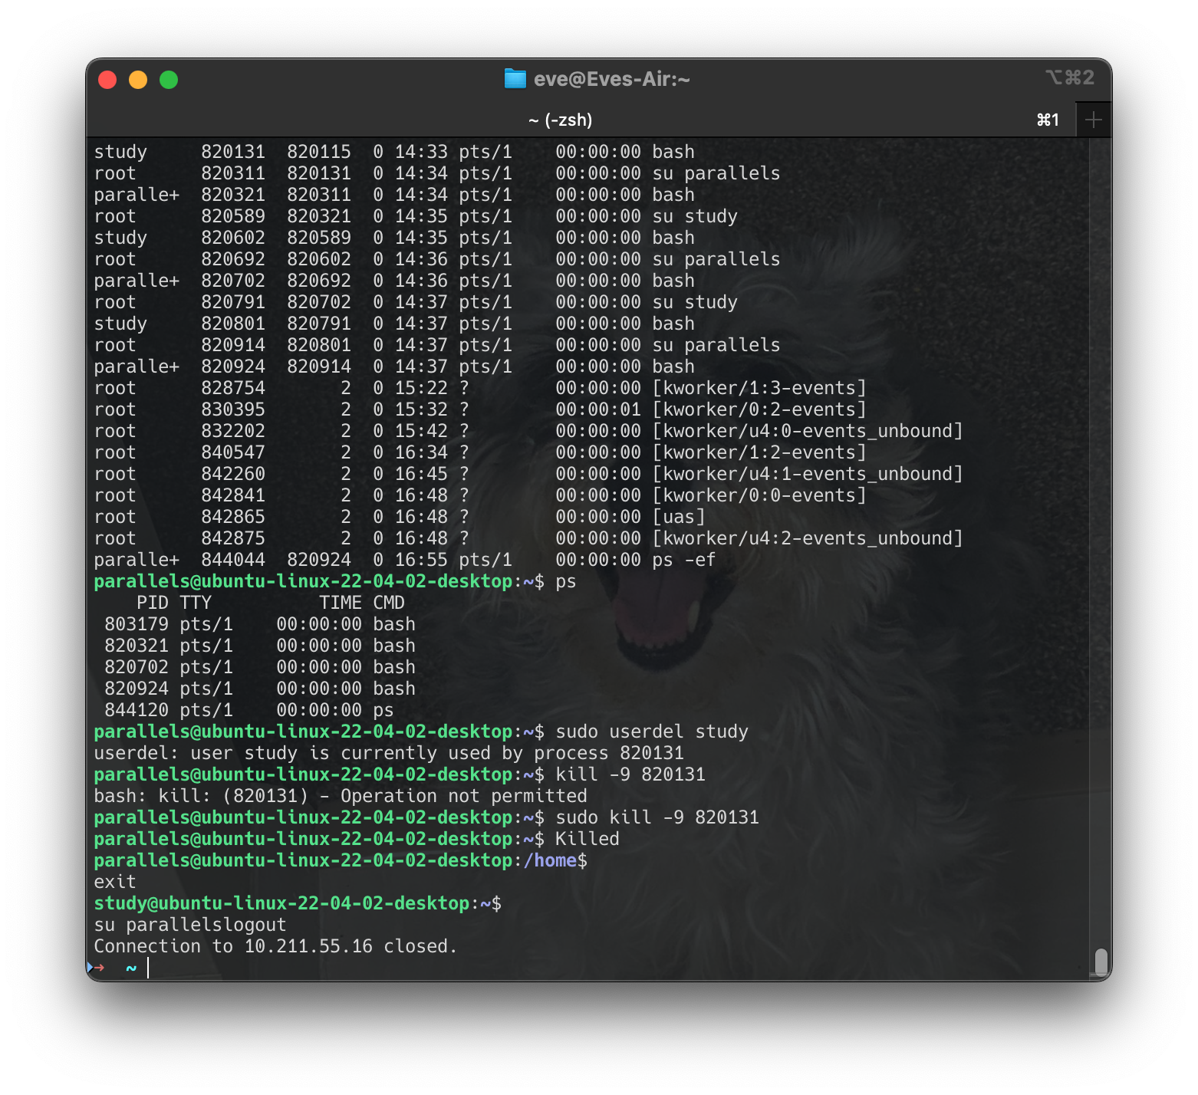Click the blue folder icon in title bar

(x=515, y=79)
